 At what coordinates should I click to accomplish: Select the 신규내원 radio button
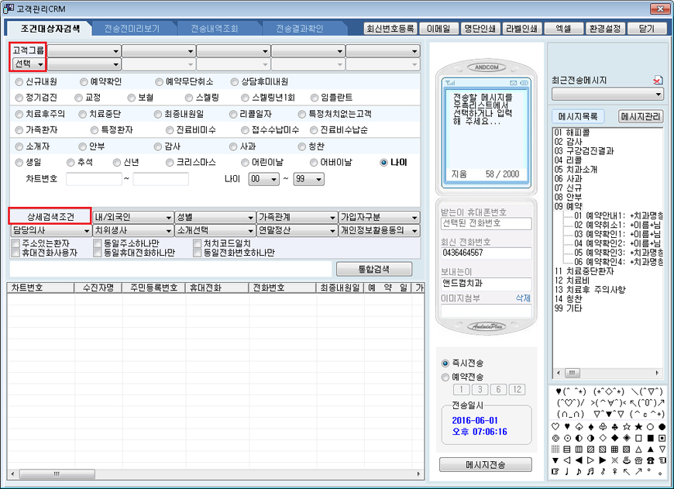19,81
